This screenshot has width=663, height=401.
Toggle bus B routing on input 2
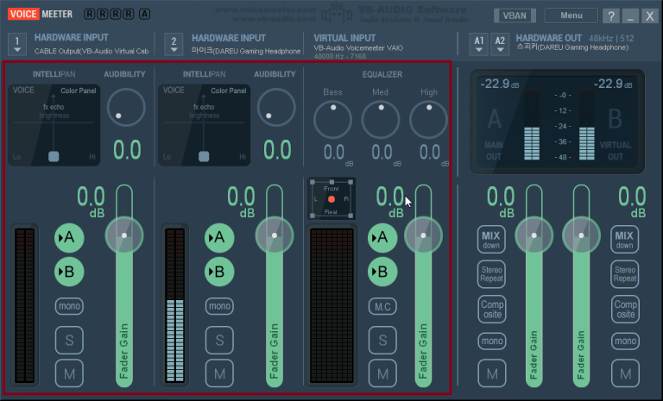219,272
